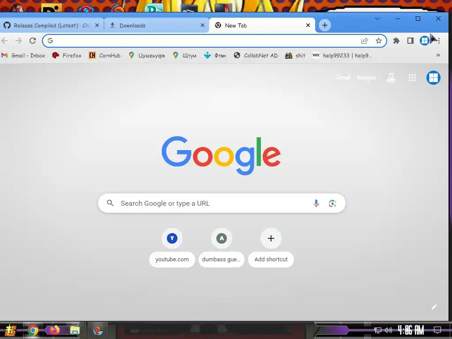Screen dimensions: 452x339
Task: Open the side panel icon
Action: coord(411,41)
